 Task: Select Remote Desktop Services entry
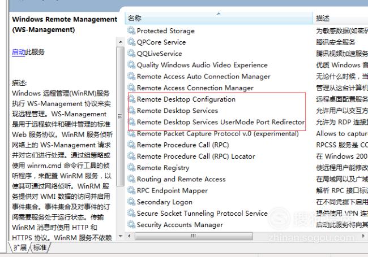pos(177,111)
